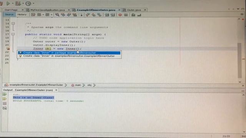246x138 pixels.
Task: Close the MyFirstJavaApplication.java tab
Action: tap(69, 10)
